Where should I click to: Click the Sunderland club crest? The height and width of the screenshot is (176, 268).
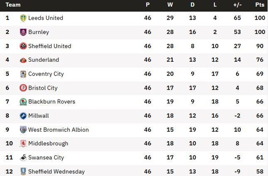[x=23, y=60]
